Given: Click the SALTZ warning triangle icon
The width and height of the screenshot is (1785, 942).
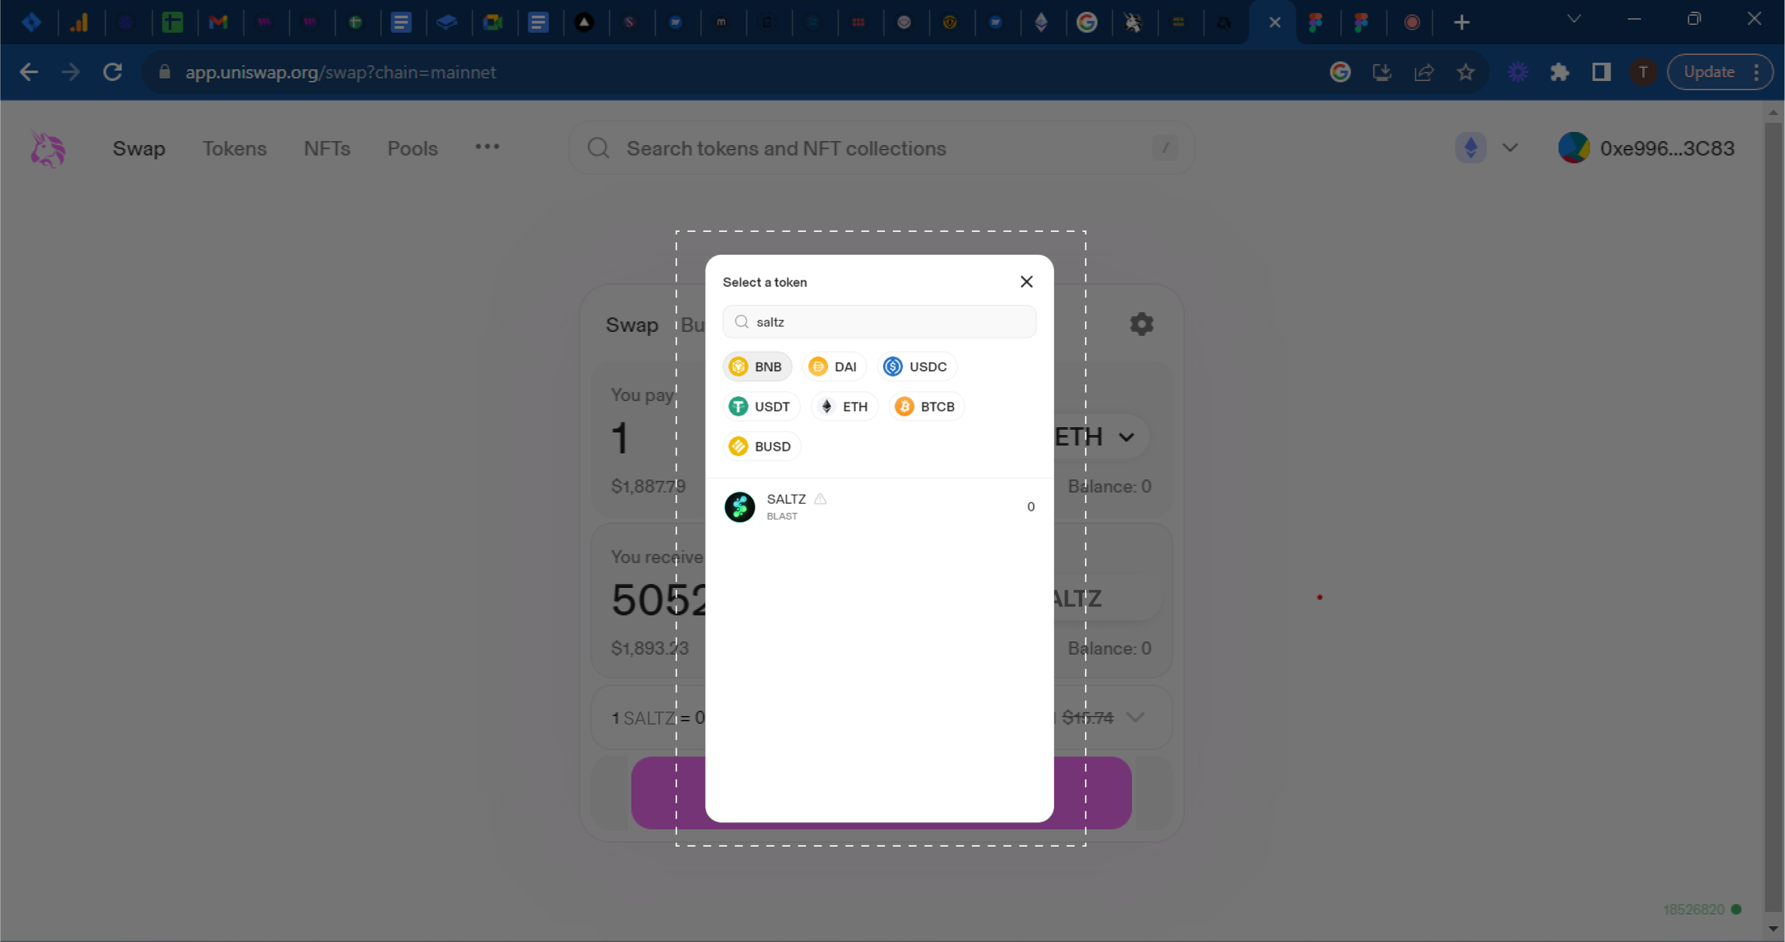Looking at the screenshot, I should (x=820, y=499).
